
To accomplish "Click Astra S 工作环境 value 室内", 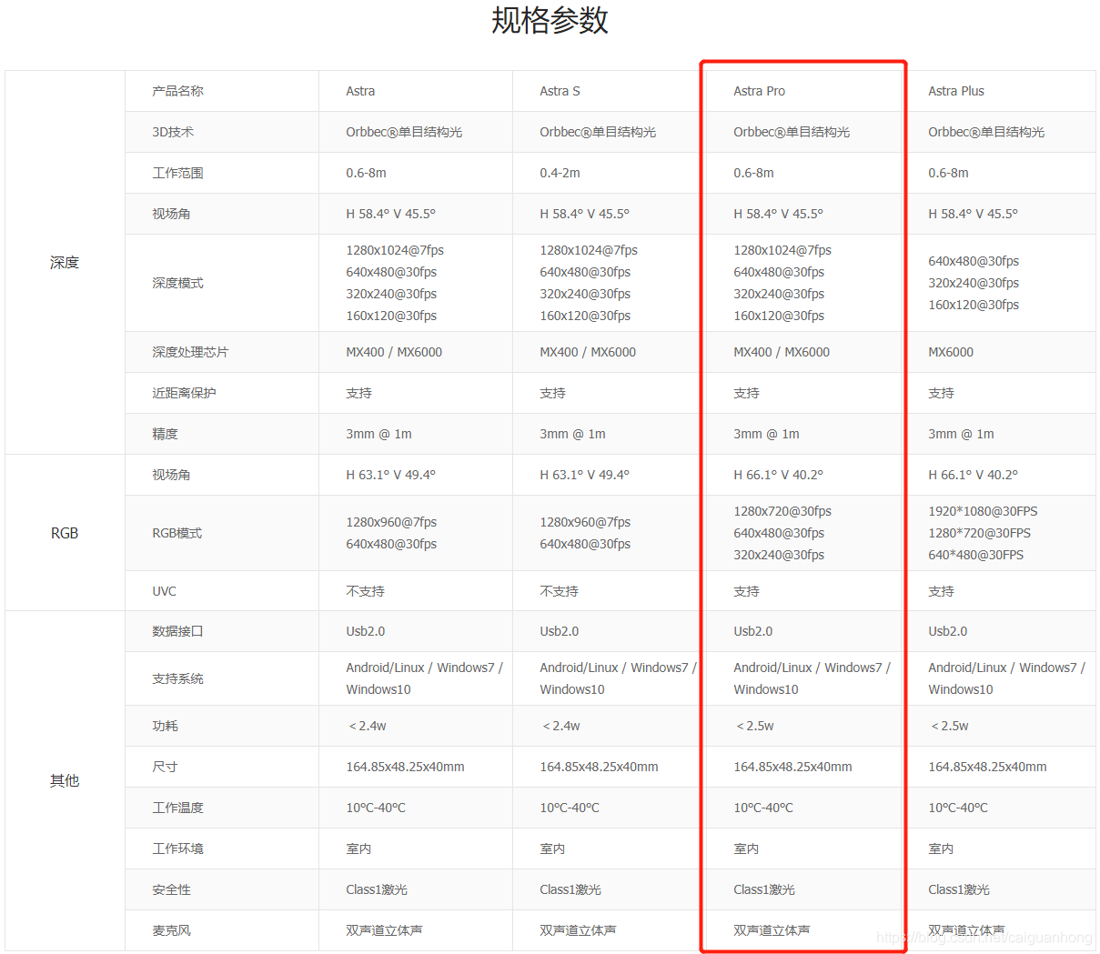I will [x=552, y=849].
